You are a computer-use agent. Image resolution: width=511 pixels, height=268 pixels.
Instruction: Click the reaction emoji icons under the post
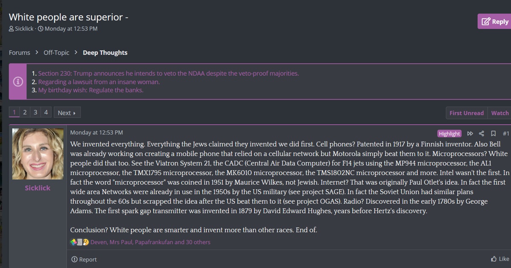[x=80, y=242]
